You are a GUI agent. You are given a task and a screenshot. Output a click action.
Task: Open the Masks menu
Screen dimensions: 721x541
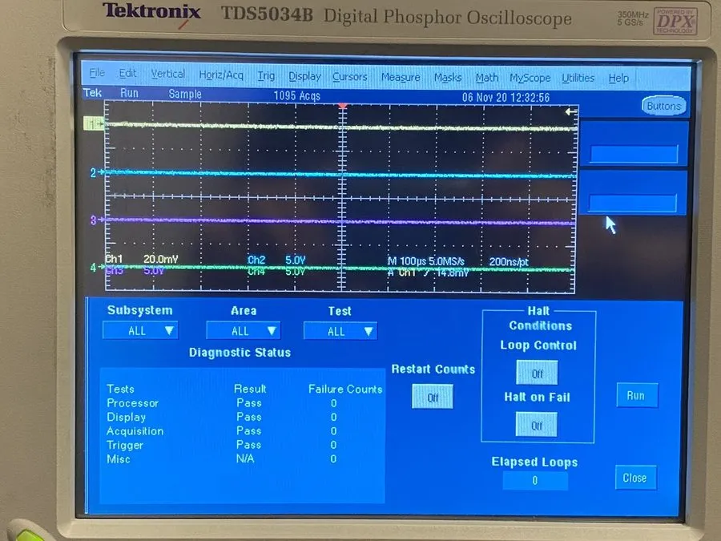(x=448, y=78)
